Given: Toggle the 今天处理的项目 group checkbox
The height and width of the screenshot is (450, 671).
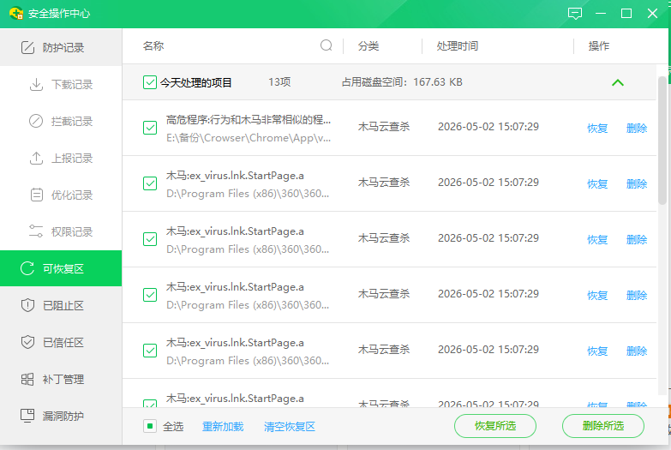Looking at the screenshot, I should click(150, 82).
